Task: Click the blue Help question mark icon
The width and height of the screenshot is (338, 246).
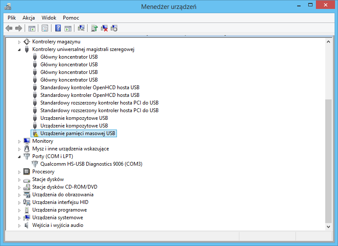Action: click(58, 28)
